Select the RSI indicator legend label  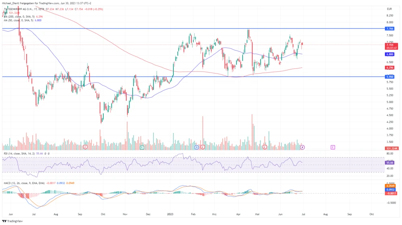tap(20, 153)
